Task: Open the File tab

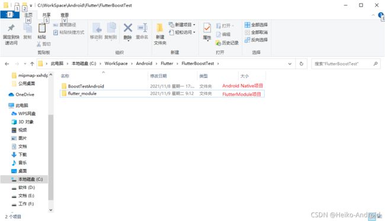Action: 10,15
